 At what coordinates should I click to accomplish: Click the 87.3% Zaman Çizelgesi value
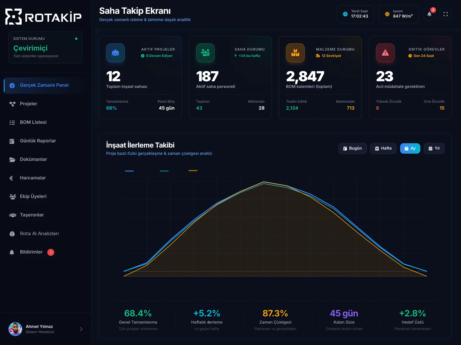pyautogui.click(x=275, y=313)
